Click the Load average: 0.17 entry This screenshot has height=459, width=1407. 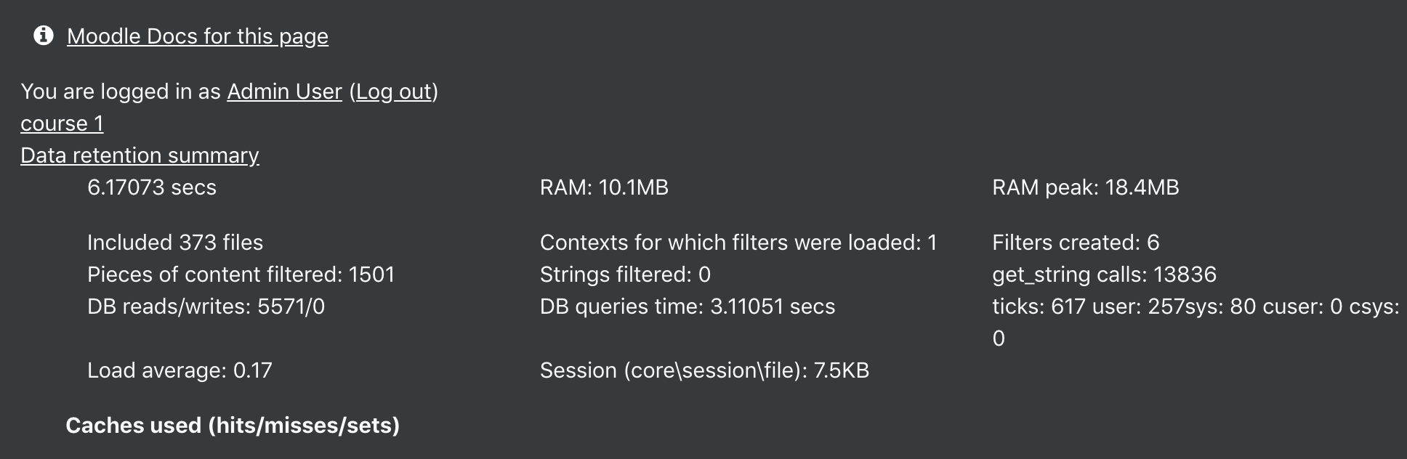tap(180, 370)
